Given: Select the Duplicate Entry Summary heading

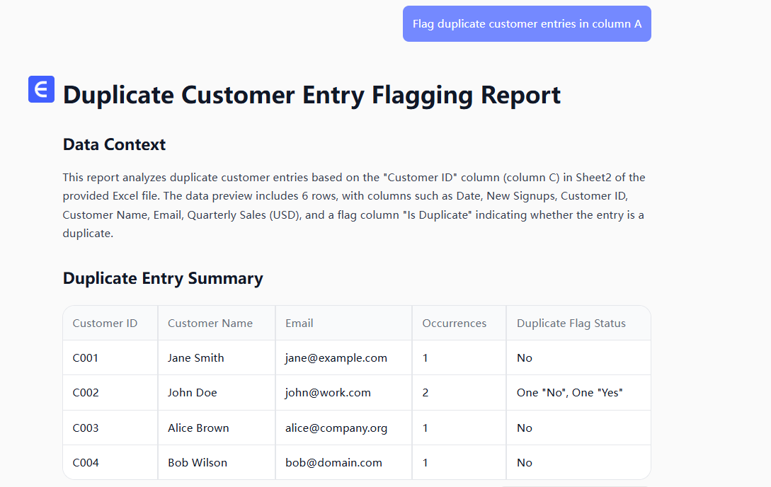Looking at the screenshot, I should pos(163,278).
